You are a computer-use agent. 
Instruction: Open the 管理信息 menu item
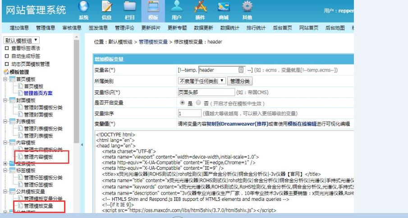coord(46,28)
